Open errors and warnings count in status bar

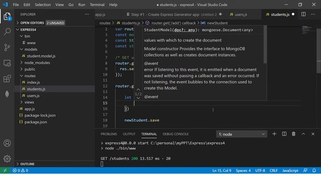pos(20,170)
